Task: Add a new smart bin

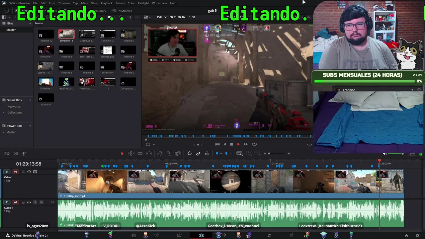Action: coord(30,100)
